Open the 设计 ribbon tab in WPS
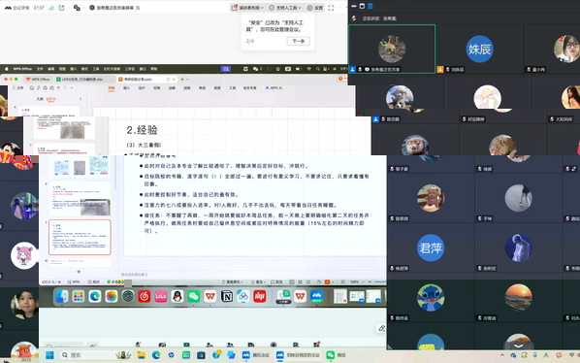Viewport: 580px width, 363px height. (x=142, y=88)
